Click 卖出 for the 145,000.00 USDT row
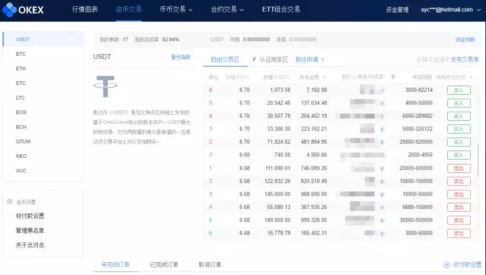 (x=459, y=194)
